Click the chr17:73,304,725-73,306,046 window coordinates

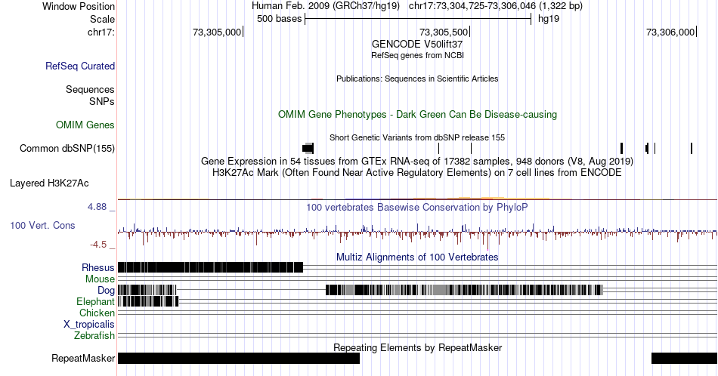coord(496,6)
